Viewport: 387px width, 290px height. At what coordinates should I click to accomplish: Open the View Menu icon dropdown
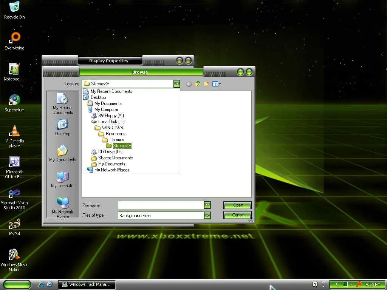[x=217, y=84]
